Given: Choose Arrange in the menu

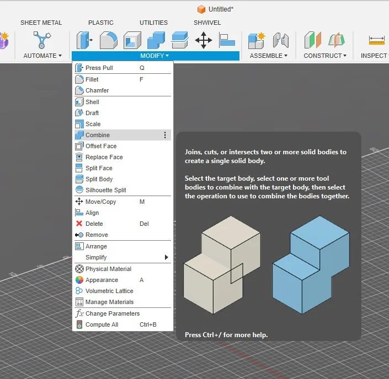Looking at the screenshot, I should (123, 246).
